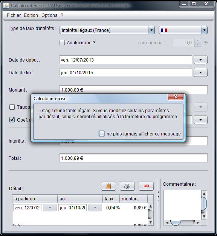
Task: Expand split pane with the right divider arrow
Action: 159,197
